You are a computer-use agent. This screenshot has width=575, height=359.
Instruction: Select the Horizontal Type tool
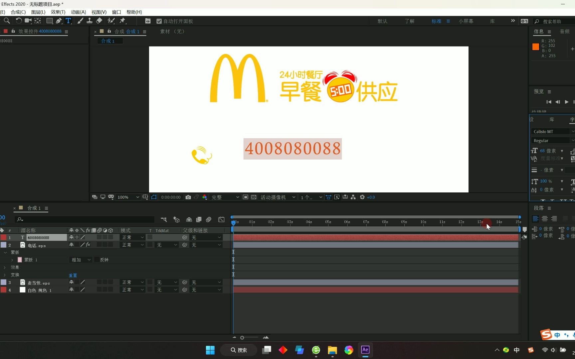tap(68, 21)
